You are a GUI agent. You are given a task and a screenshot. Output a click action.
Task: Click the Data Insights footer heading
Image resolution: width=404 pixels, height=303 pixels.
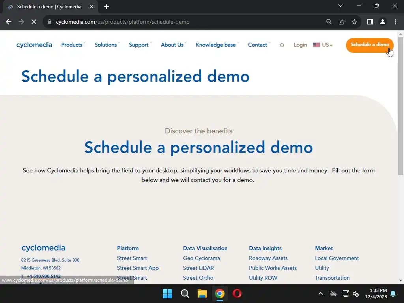(x=265, y=248)
